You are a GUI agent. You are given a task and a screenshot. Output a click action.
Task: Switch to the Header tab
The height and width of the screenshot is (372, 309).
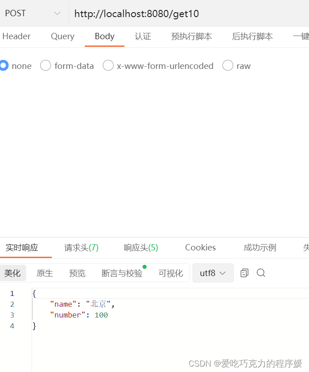(x=16, y=36)
